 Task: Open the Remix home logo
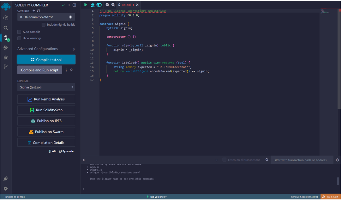(x=6, y=7)
